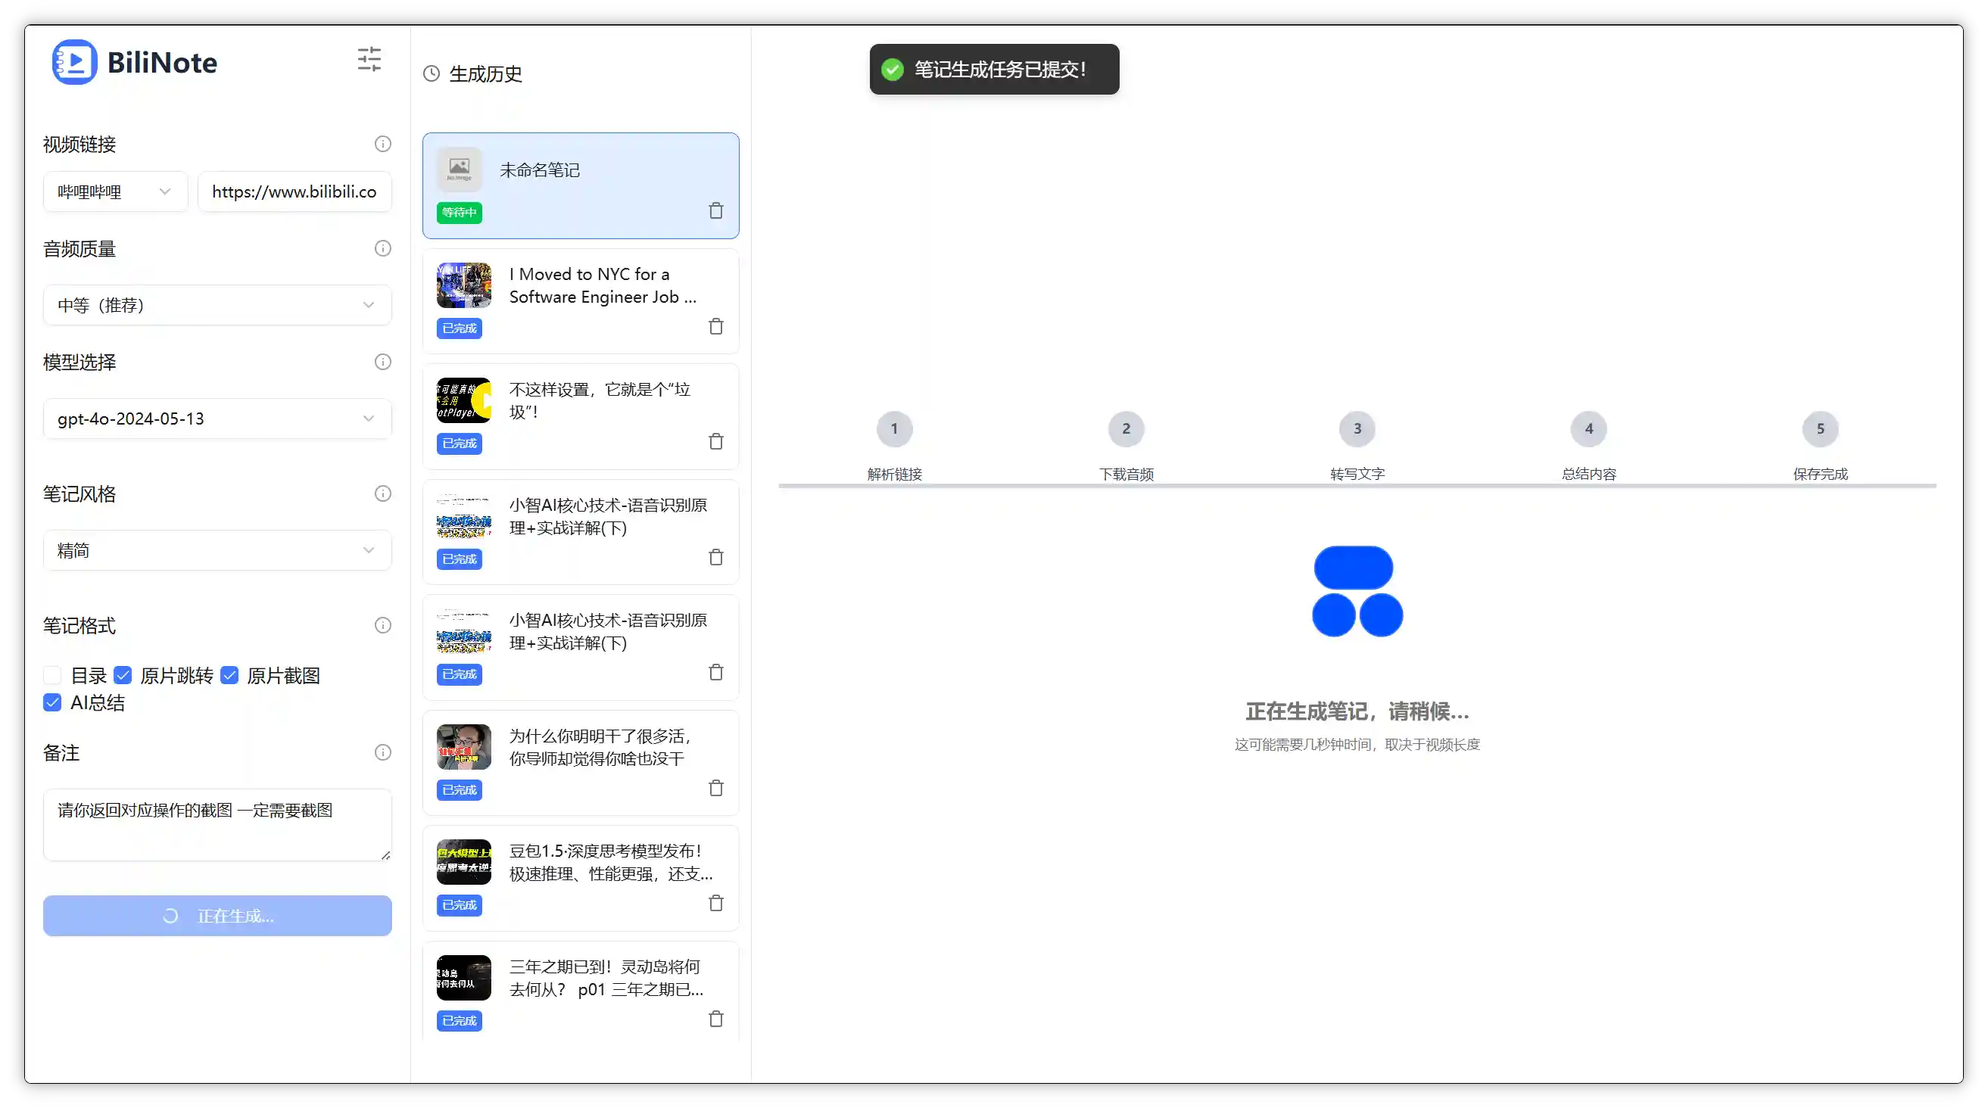1988x1108 pixels.
Task: Disable the AI总结 checkbox
Action: 51,702
